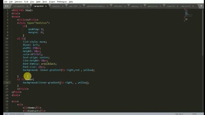
Task: Click the next-tab right arrow
Action: click(8, 6)
